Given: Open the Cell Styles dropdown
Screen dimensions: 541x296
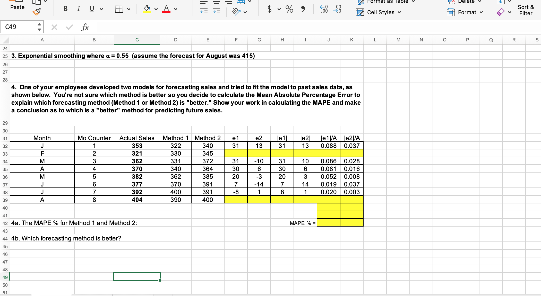Looking at the screenshot, I should pos(378,12).
